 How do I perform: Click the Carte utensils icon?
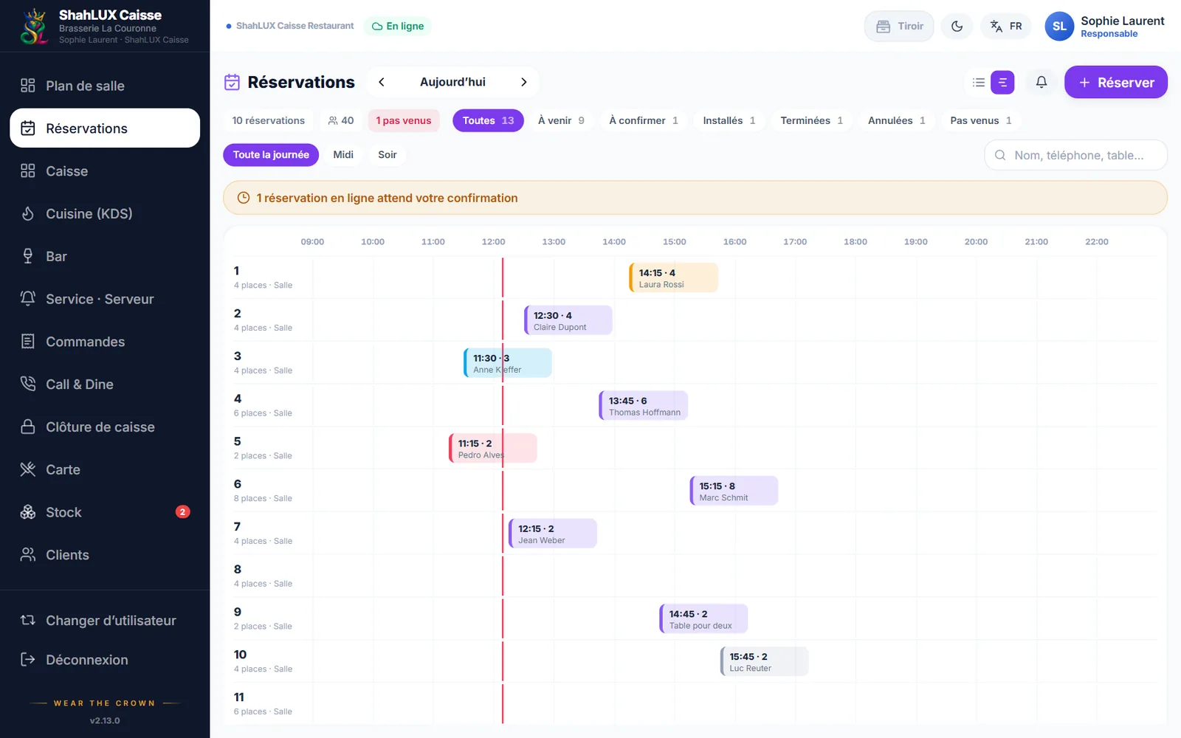tap(28, 469)
